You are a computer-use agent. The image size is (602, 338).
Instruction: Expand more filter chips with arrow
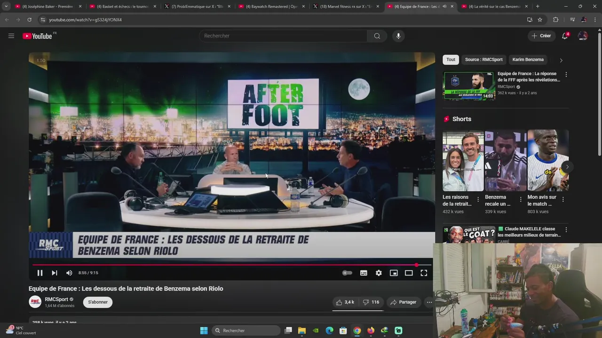[561, 60]
